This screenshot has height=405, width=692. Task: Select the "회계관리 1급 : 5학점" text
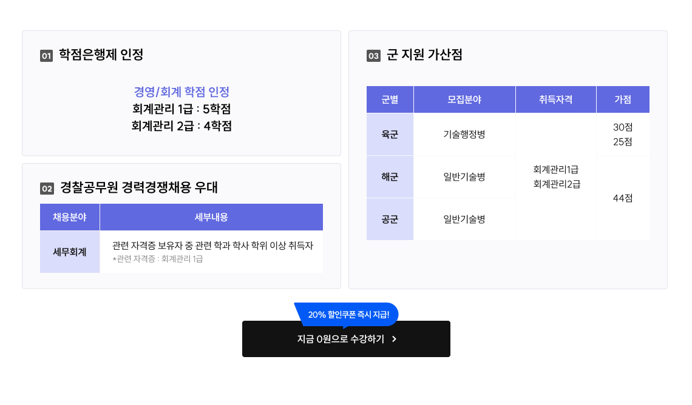[x=181, y=109]
